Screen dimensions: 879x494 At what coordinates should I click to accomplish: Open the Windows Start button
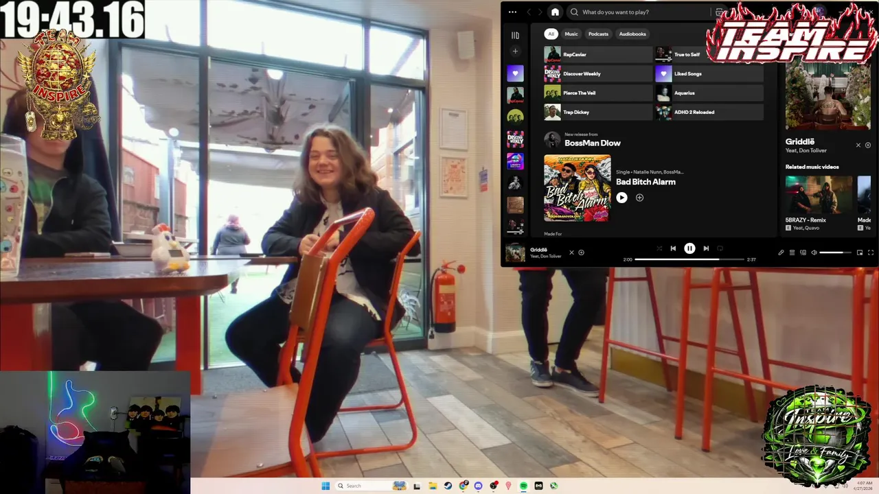coord(326,486)
